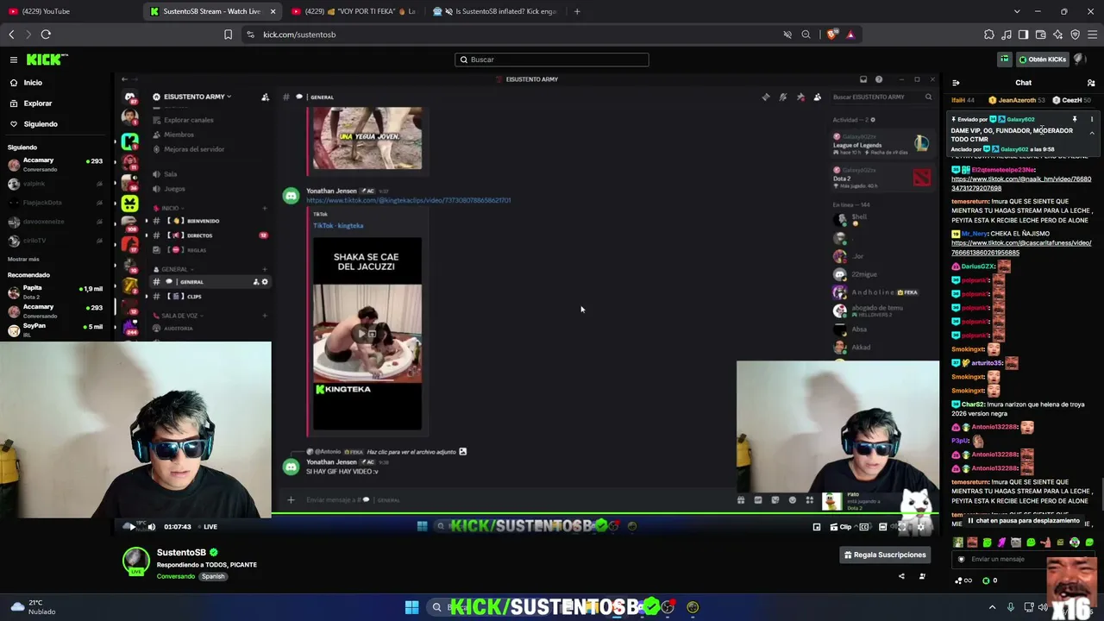Open SustentoSB channel profile avatar
This screenshot has width=1104, height=621.
pos(135,561)
